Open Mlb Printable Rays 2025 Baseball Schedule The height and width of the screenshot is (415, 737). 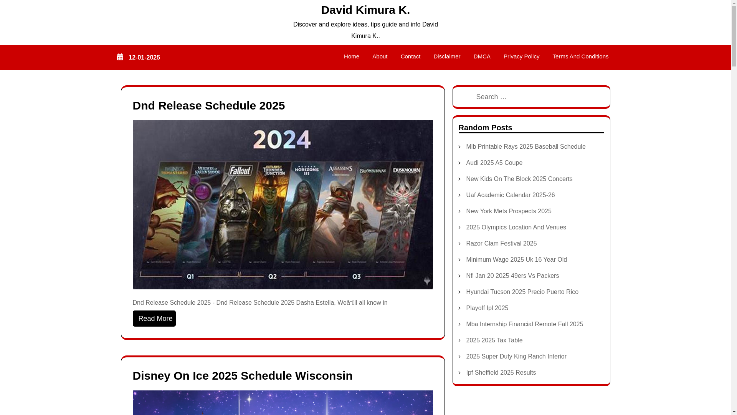[x=525, y=147]
